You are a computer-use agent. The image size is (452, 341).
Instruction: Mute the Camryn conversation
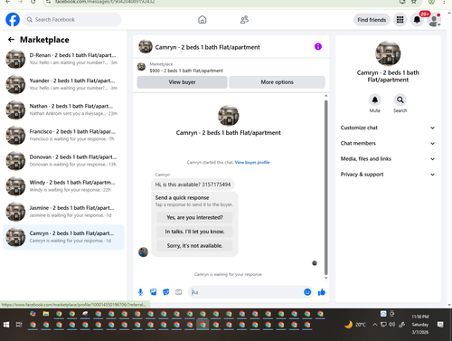pos(374,99)
